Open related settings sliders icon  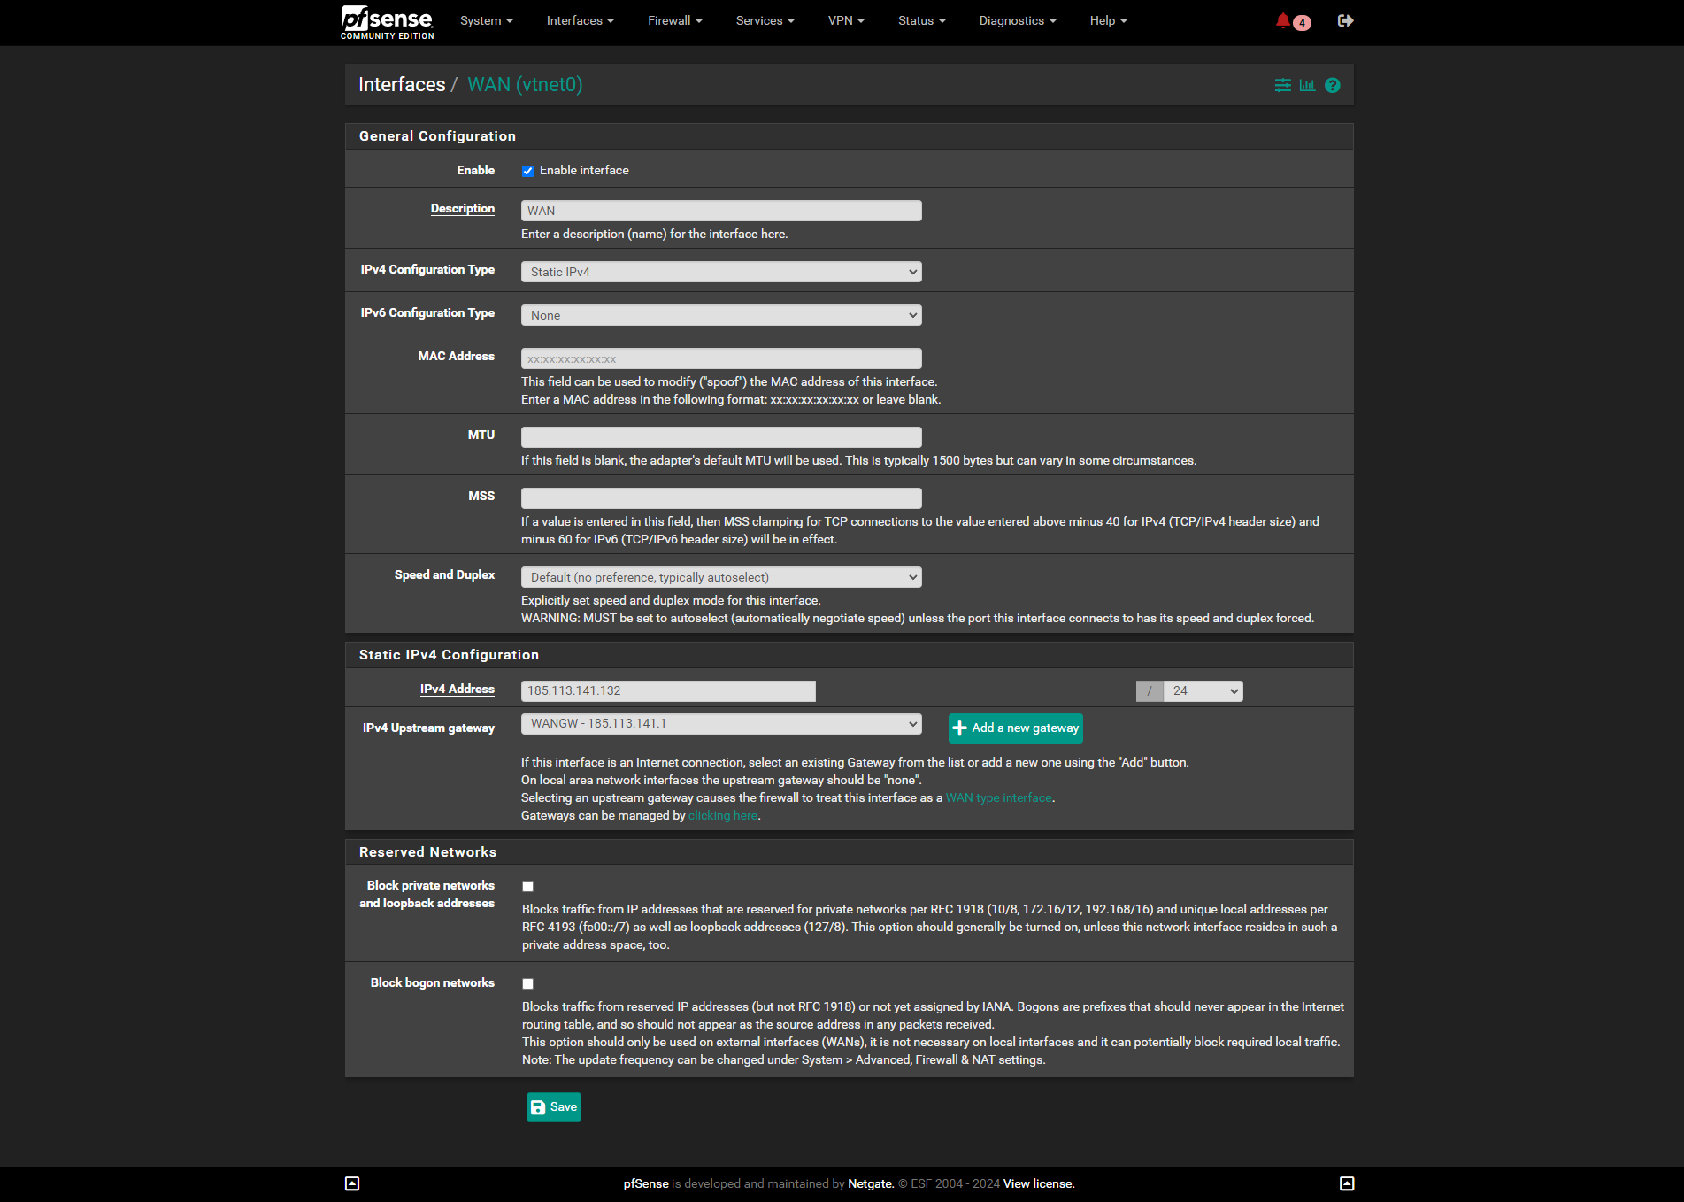1282,86
